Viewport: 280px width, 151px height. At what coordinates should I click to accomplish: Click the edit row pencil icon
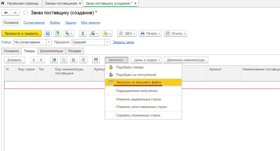54,60
